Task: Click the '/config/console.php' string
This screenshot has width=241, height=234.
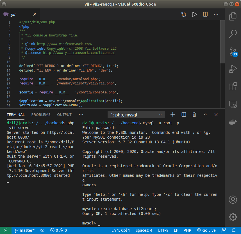Action: click(96, 92)
